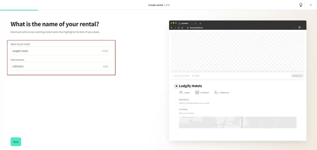Click the Next button

point(16,142)
